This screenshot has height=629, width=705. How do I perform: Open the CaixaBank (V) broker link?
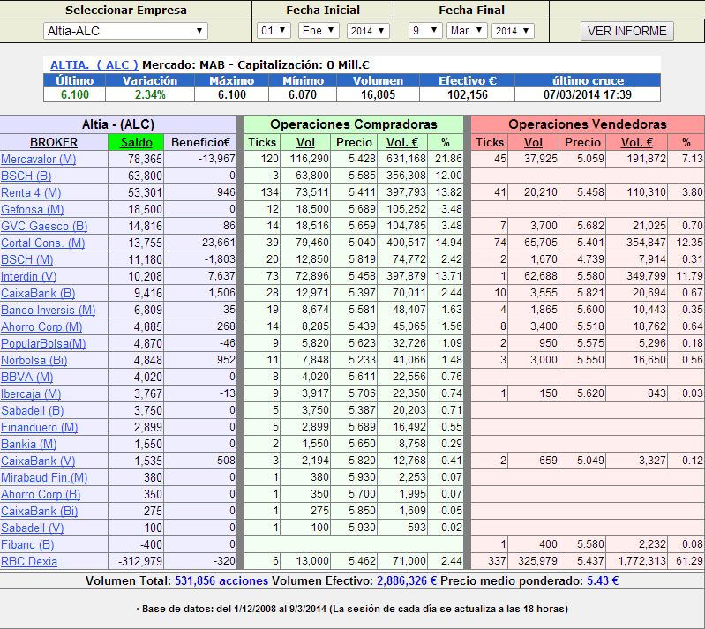(x=38, y=461)
